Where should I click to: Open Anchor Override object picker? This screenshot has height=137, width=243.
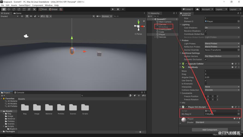coord(239,50)
